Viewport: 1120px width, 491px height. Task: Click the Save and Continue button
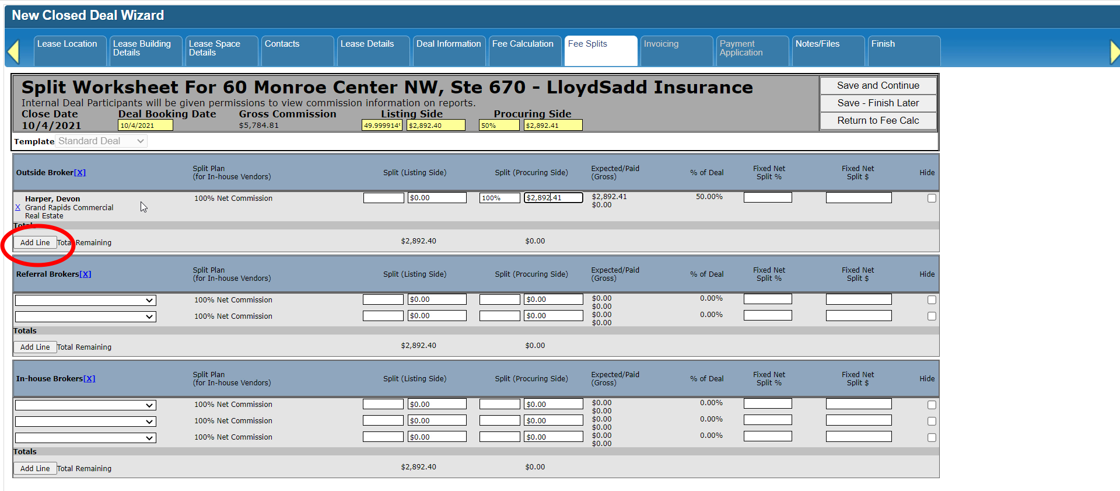(878, 86)
